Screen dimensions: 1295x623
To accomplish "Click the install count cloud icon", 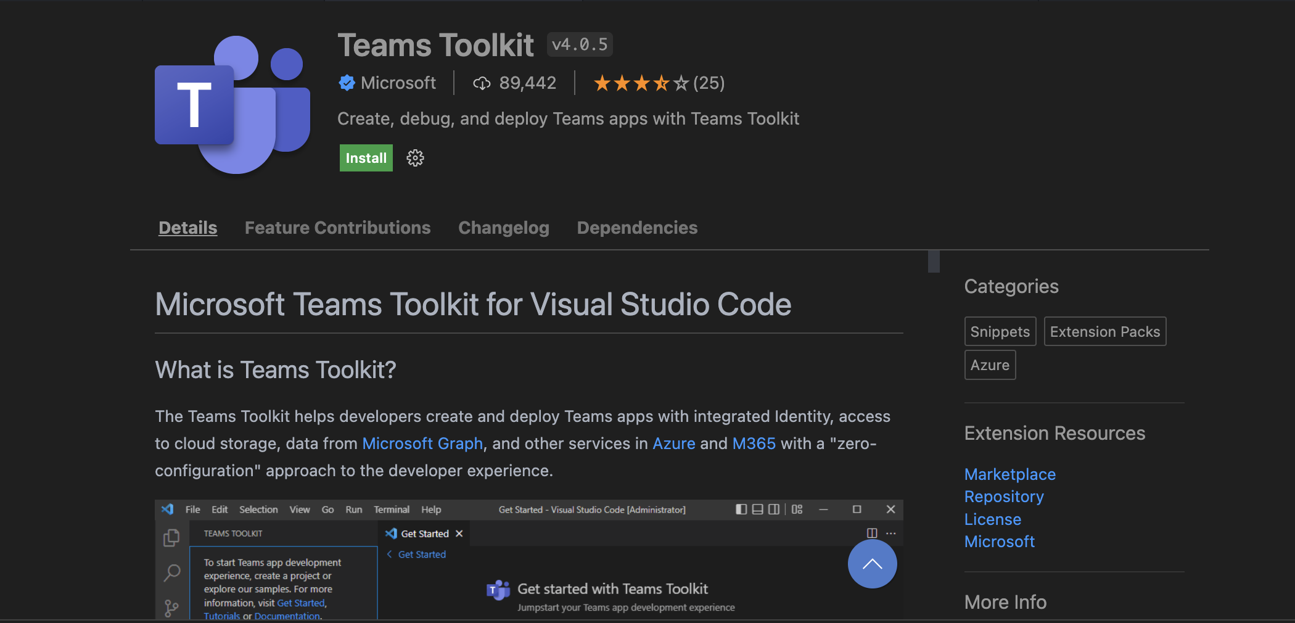I will [482, 83].
